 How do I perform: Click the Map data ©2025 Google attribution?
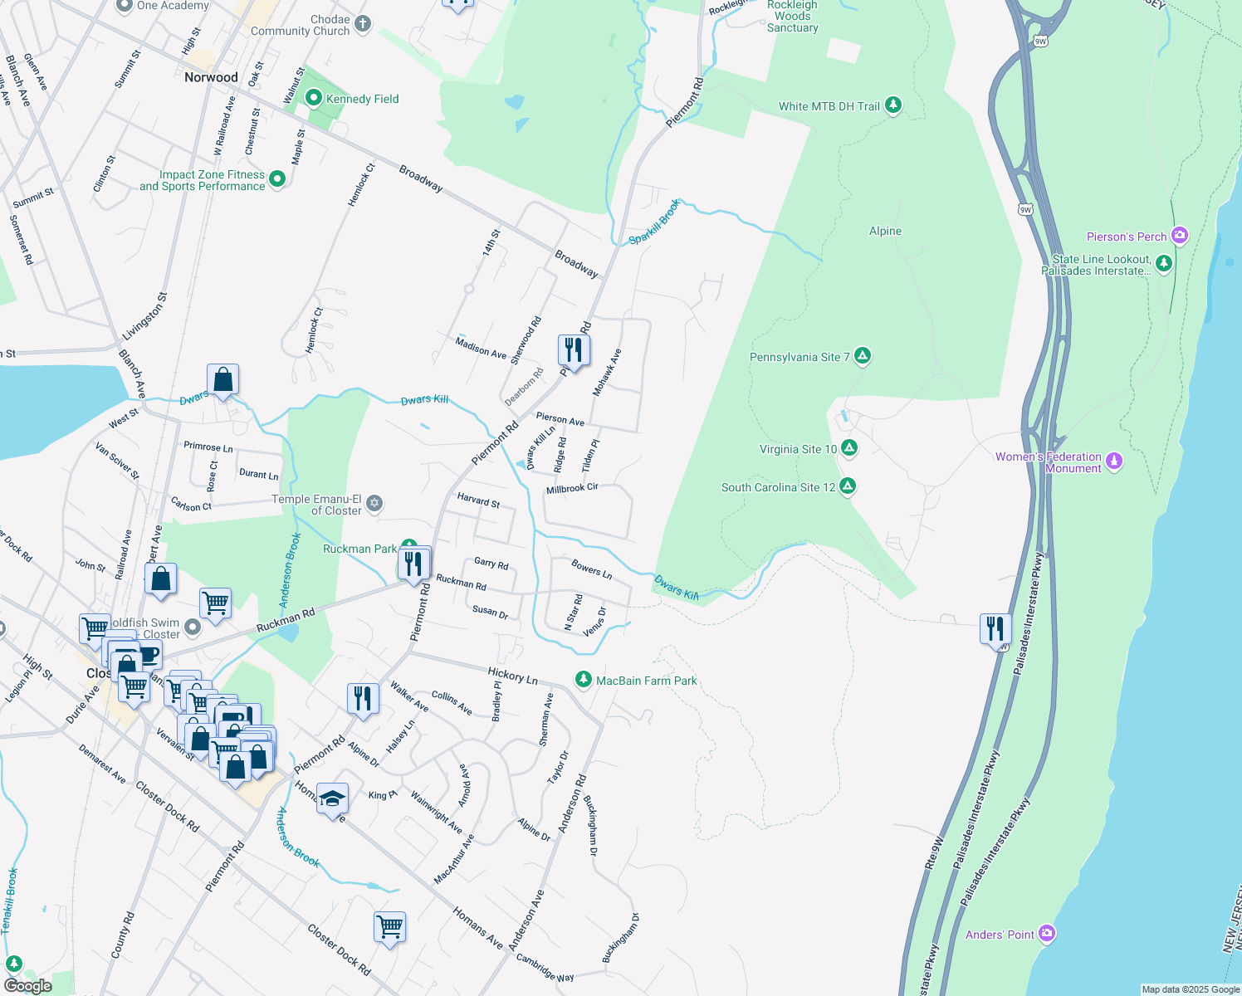[1191, 989]
